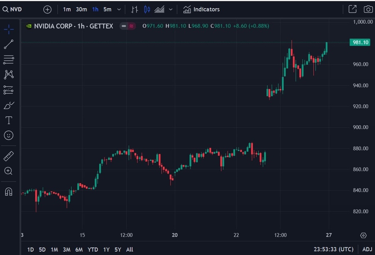Toggle the ADJ price adjustment

tap(367, 249)
